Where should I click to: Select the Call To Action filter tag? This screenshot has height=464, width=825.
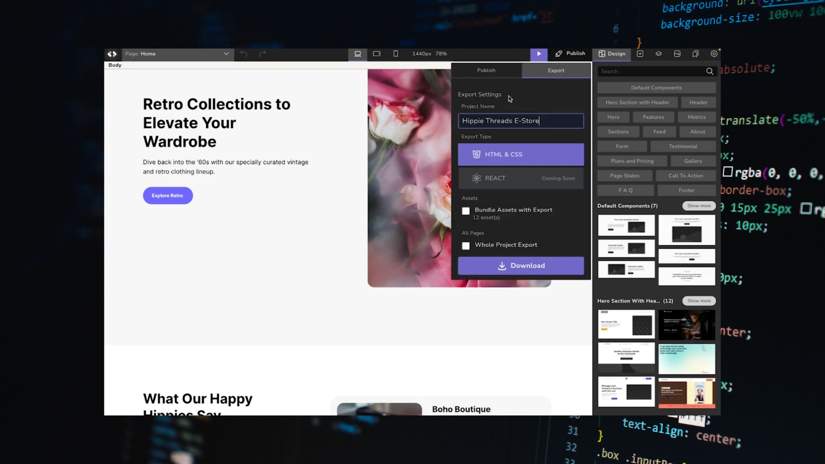pyautogui.click(x=686, y=175)
